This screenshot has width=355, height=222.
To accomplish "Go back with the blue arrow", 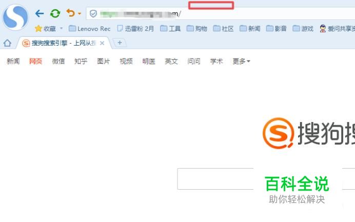I will tap(40, 13).
